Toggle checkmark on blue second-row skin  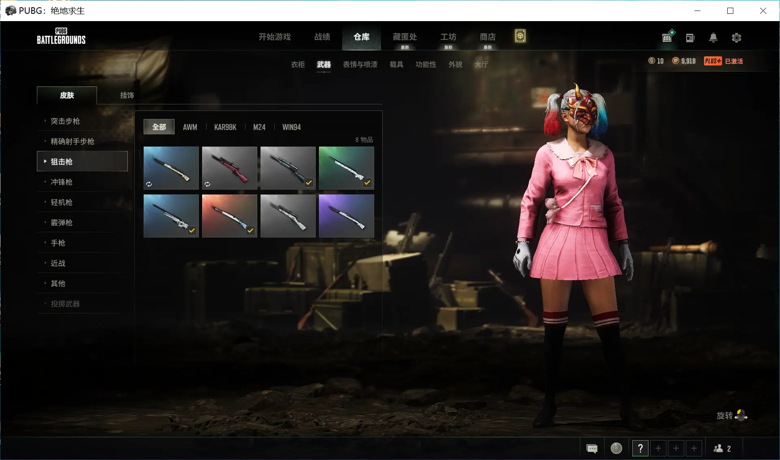click(x=192, y=231)
